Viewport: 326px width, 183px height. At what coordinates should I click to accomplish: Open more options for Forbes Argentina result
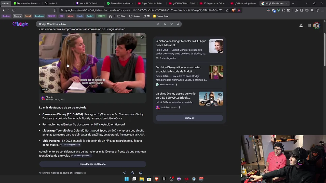pos(179,58)
